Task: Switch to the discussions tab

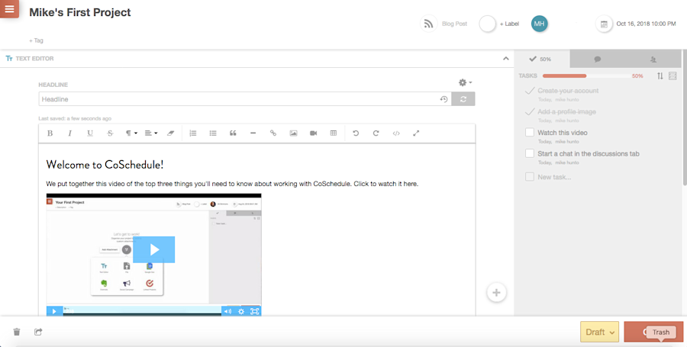Action: click(x=597, y=59)
